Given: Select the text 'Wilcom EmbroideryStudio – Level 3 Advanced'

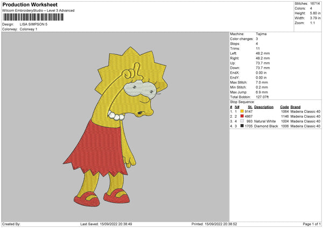Looking at the screenshot, I should [38, 11].
